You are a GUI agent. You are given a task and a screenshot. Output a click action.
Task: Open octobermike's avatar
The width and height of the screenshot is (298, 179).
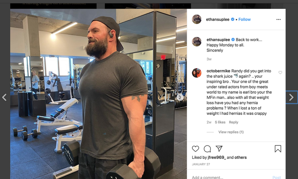pyautogui.click(x=197, y=73)
